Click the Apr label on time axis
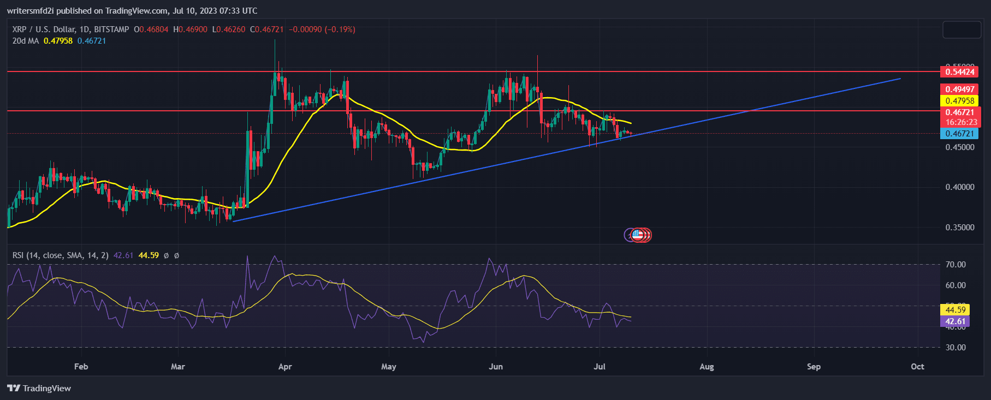991x400 pixels. tap(285, 367)
